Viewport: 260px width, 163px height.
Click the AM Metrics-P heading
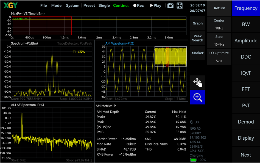click(x=106, y=106)
